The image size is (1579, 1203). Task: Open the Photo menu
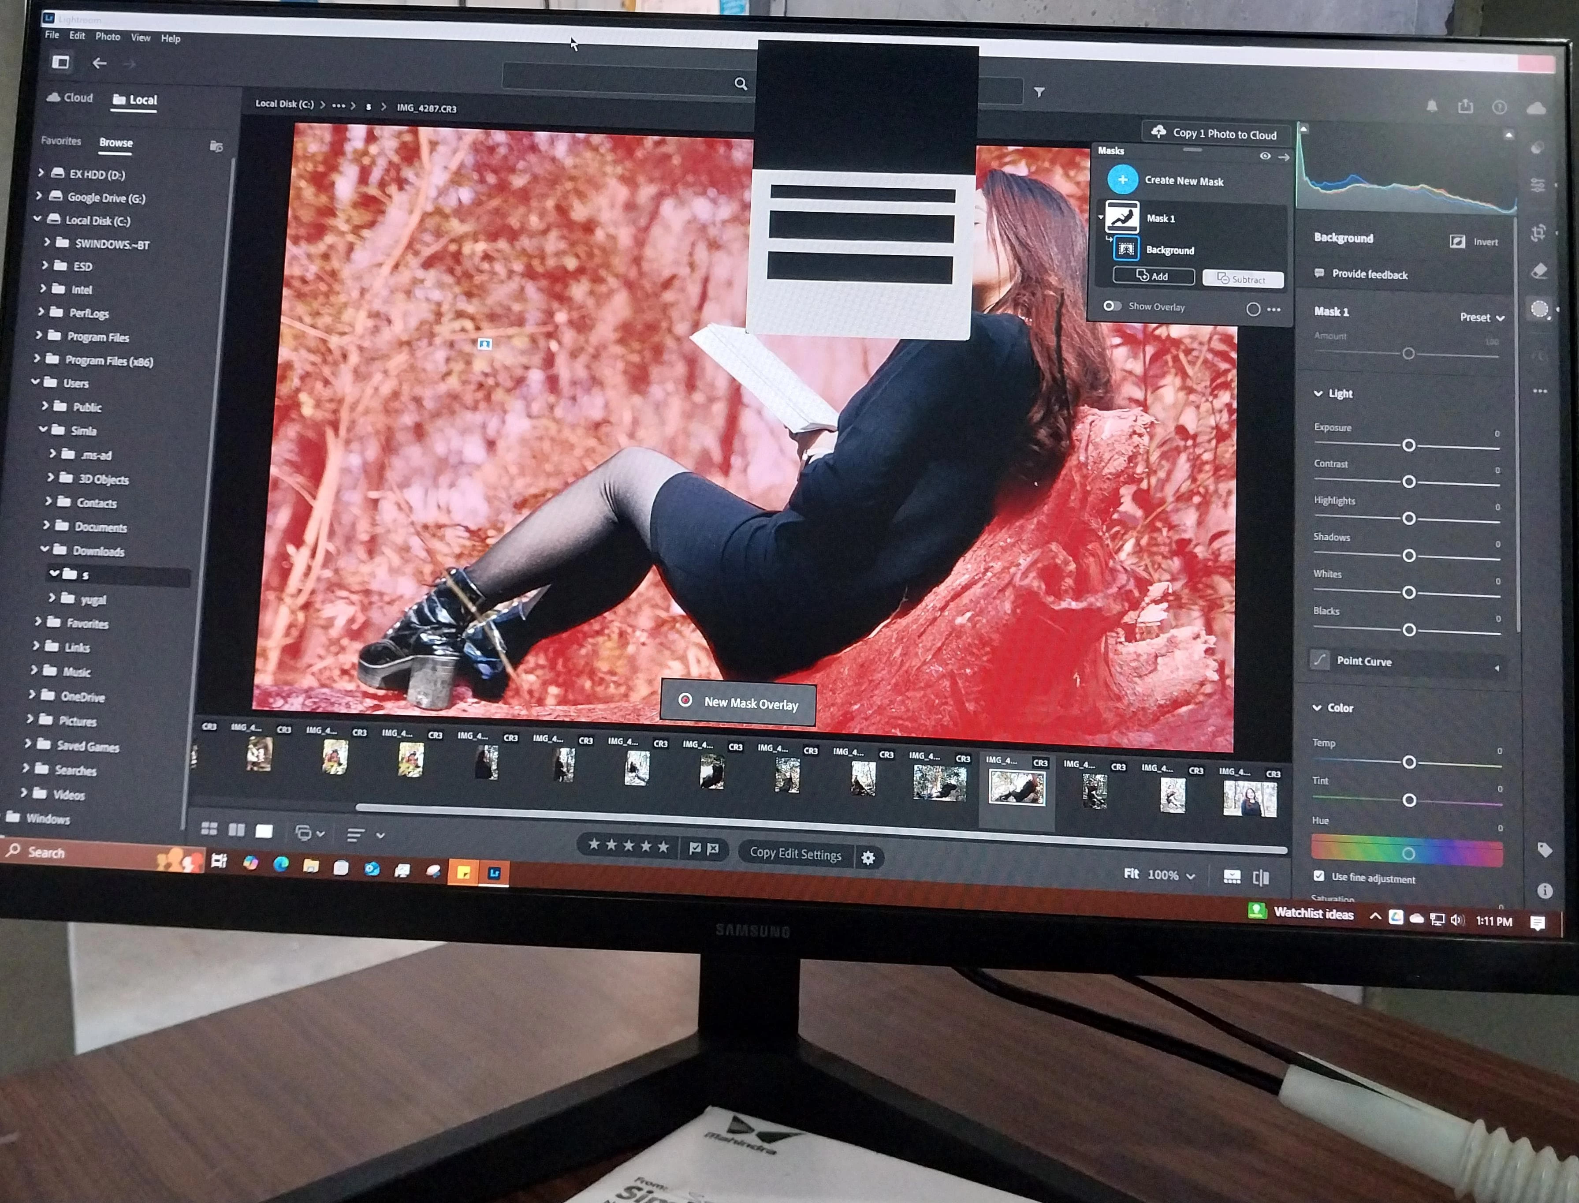[x=108, y=37]
